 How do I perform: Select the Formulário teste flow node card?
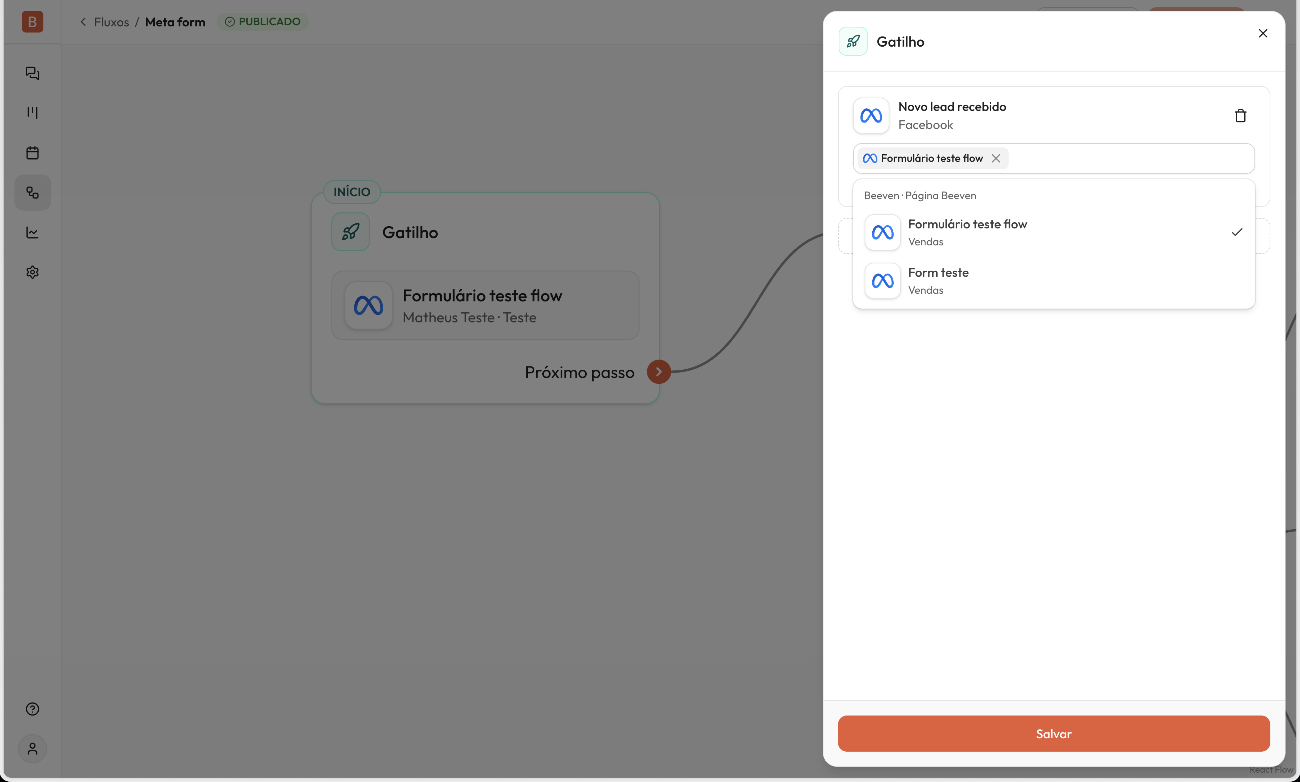tap(485, 306)
